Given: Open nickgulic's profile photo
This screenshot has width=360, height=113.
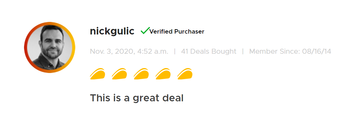Looking at the screenshot, I should [x=50, y=47].
